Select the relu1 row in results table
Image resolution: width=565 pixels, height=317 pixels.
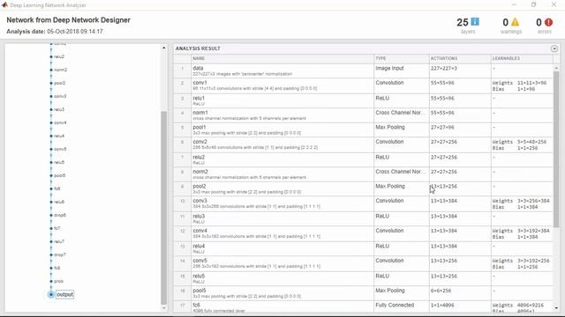pos(363,101)
